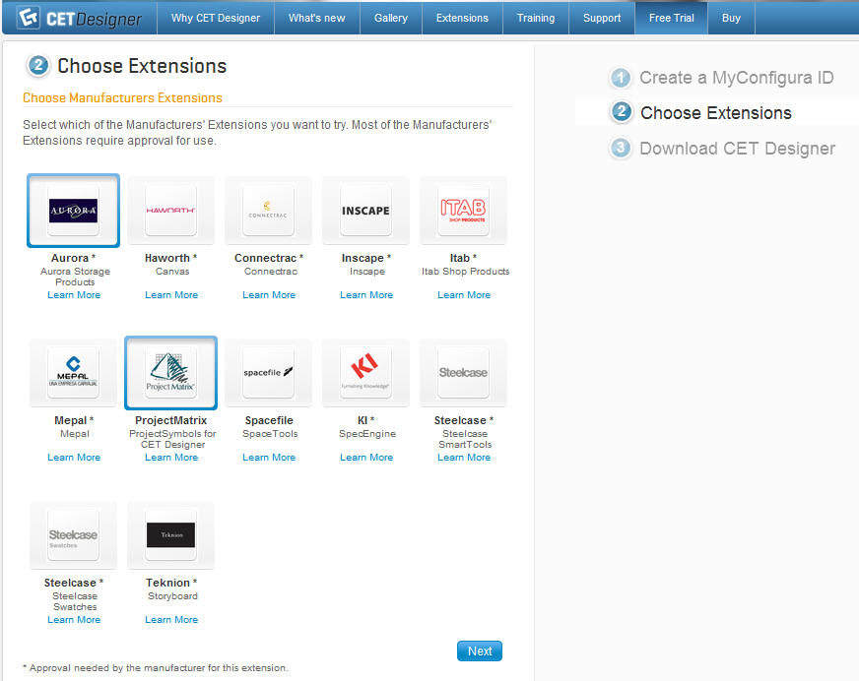Open the Free Trial tab
The width and height of the screenshot is (859, 681).
671,18
